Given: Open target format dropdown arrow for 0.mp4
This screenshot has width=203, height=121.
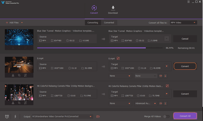Looking at the screenshot, I should tap(167, 66).
